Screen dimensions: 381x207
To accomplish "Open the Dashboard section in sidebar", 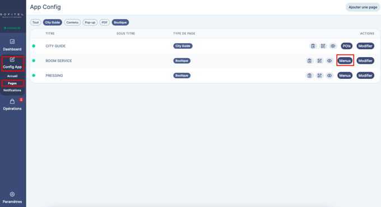I will (x=12, y=45).
